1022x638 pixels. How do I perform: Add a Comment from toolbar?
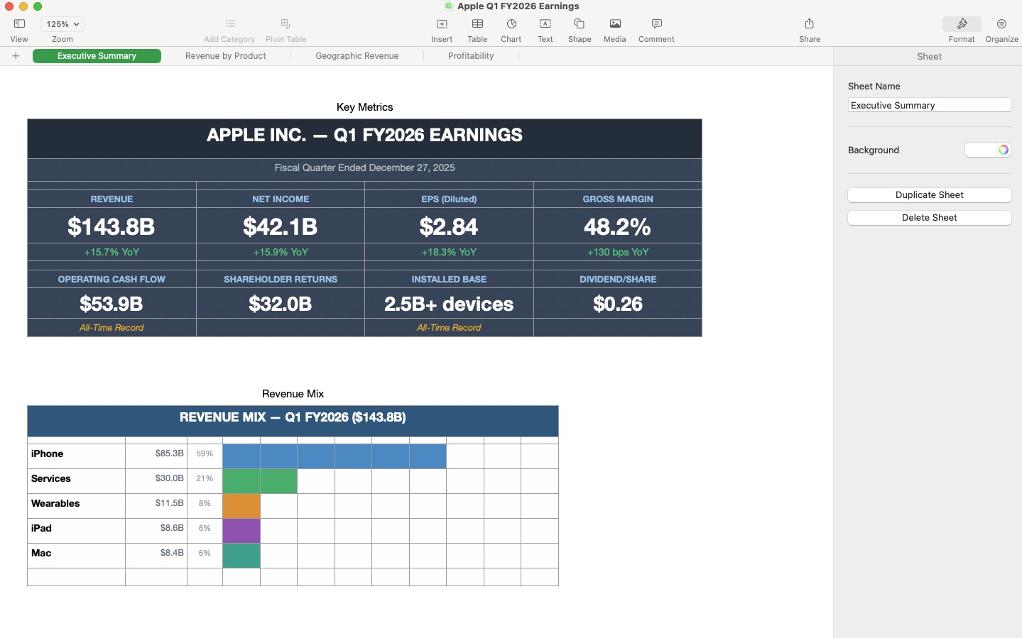[656, 24]
